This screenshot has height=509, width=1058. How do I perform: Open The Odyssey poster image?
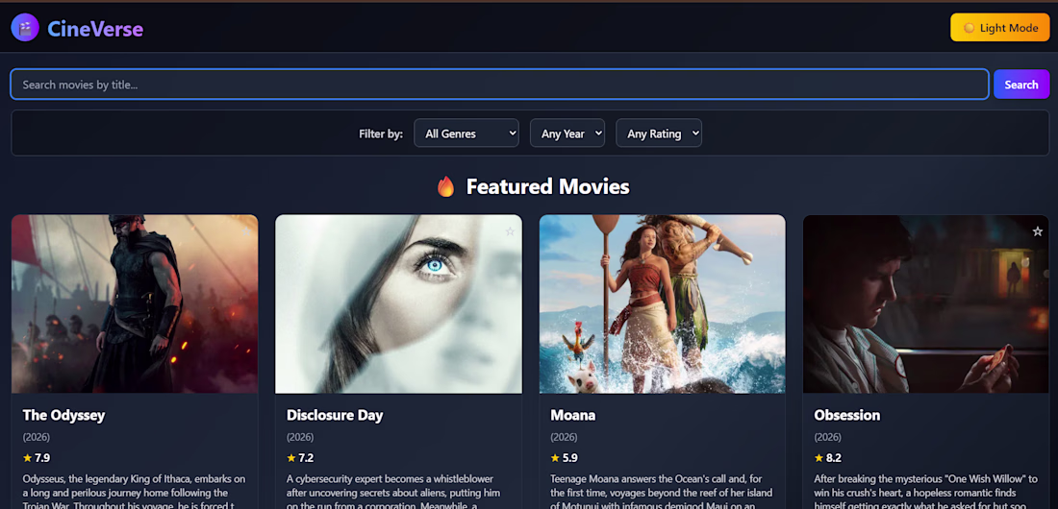(135, 304)
